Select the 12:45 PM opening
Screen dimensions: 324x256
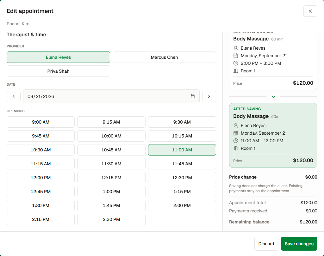point(41,192)
